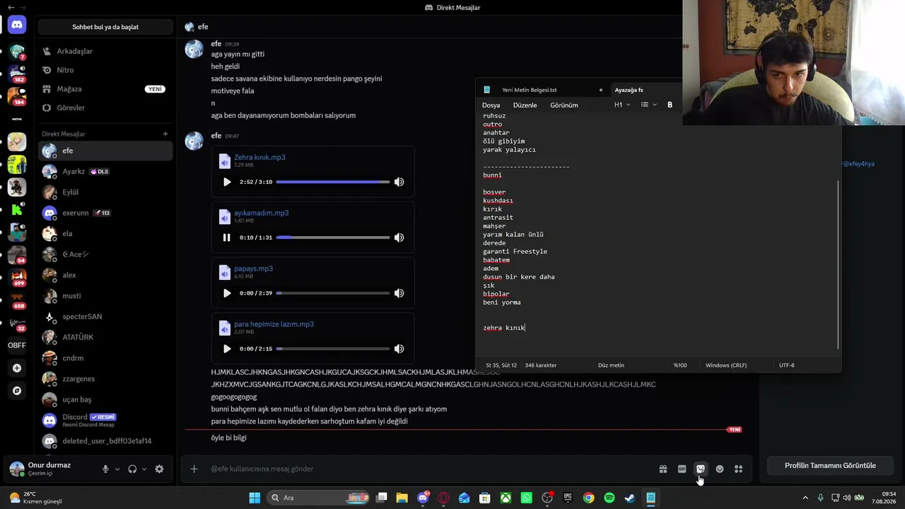Open the server with 7 notifications badge

[17, 52]
